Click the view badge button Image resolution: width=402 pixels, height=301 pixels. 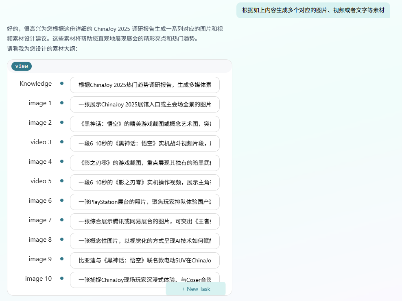pos(22,66)
